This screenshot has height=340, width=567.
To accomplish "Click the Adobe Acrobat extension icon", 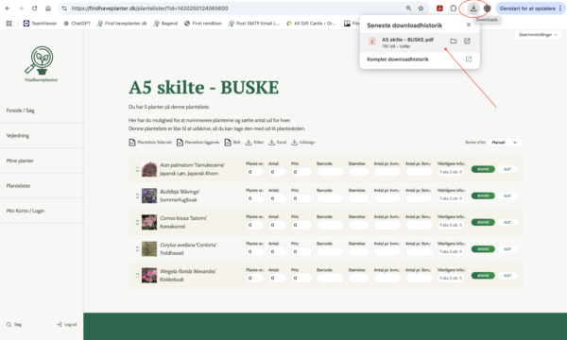I will pyautogui.click(x=439, y=8).
